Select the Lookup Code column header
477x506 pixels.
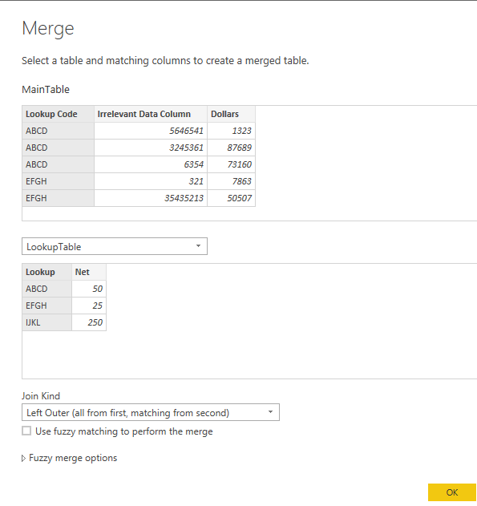pos(58,114)
